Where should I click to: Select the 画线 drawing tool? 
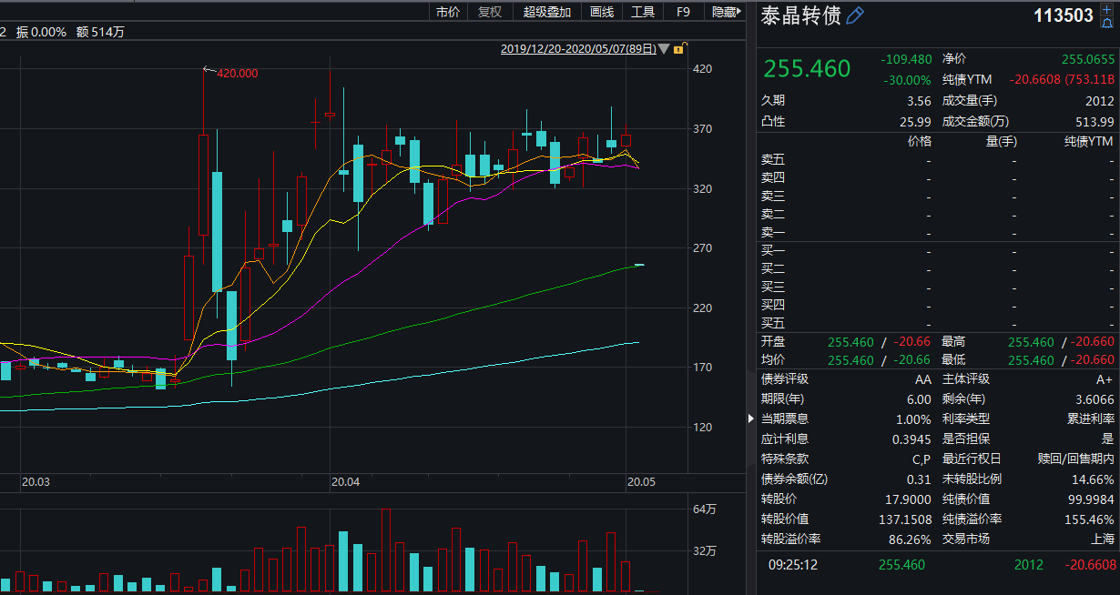tap(602, 12)
